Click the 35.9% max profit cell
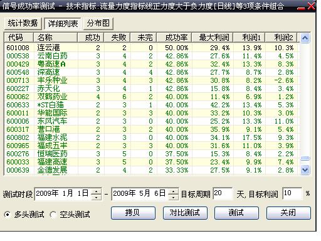The height and width of the screenshot is (241, 321). [x=220, y=129]
